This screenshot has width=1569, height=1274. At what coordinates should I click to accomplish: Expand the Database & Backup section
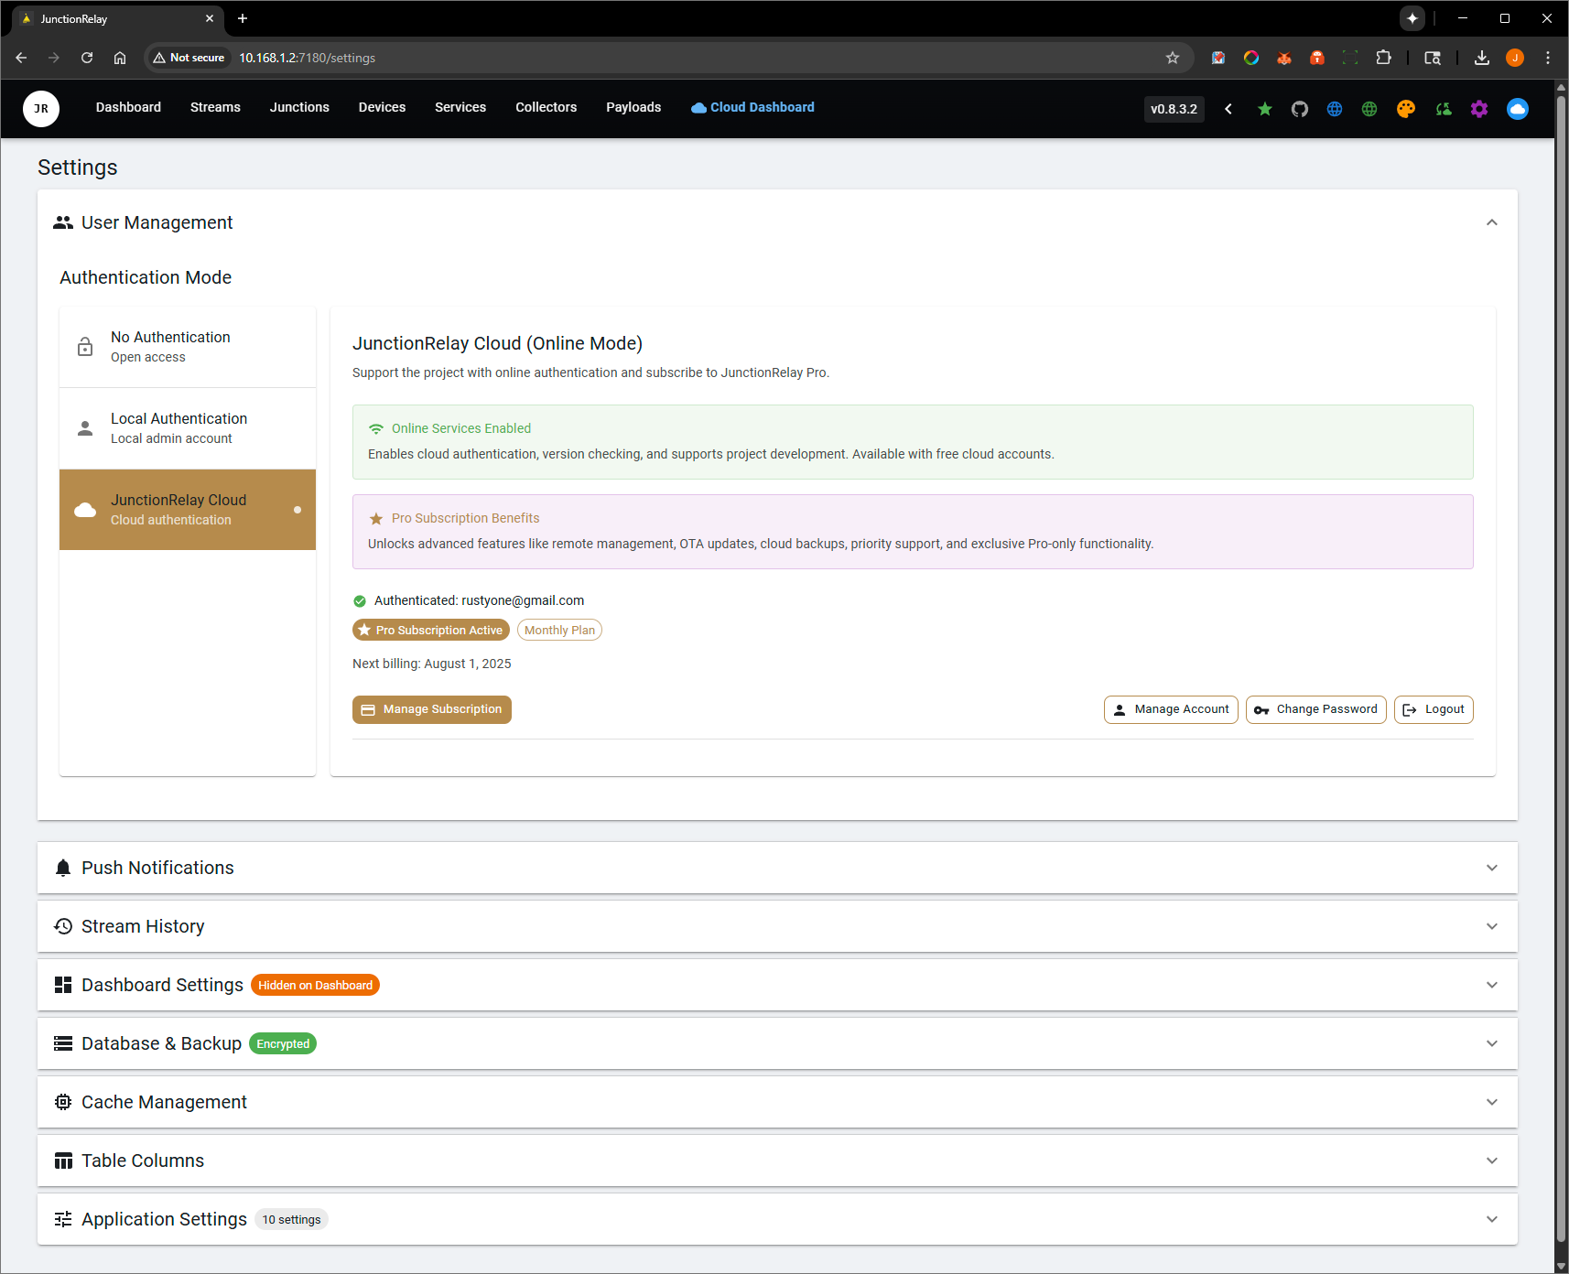[x=777, y=1043]
